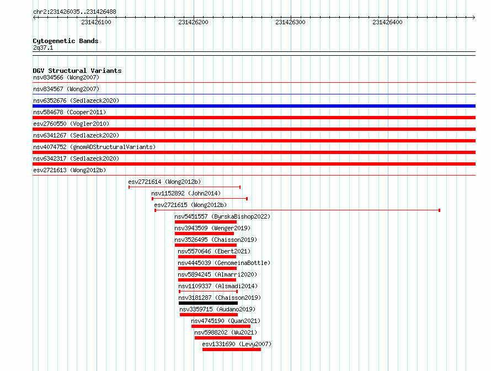
Task: Click the esv2721614 (Wong2012b) label
Action: (x=164, y=182)
